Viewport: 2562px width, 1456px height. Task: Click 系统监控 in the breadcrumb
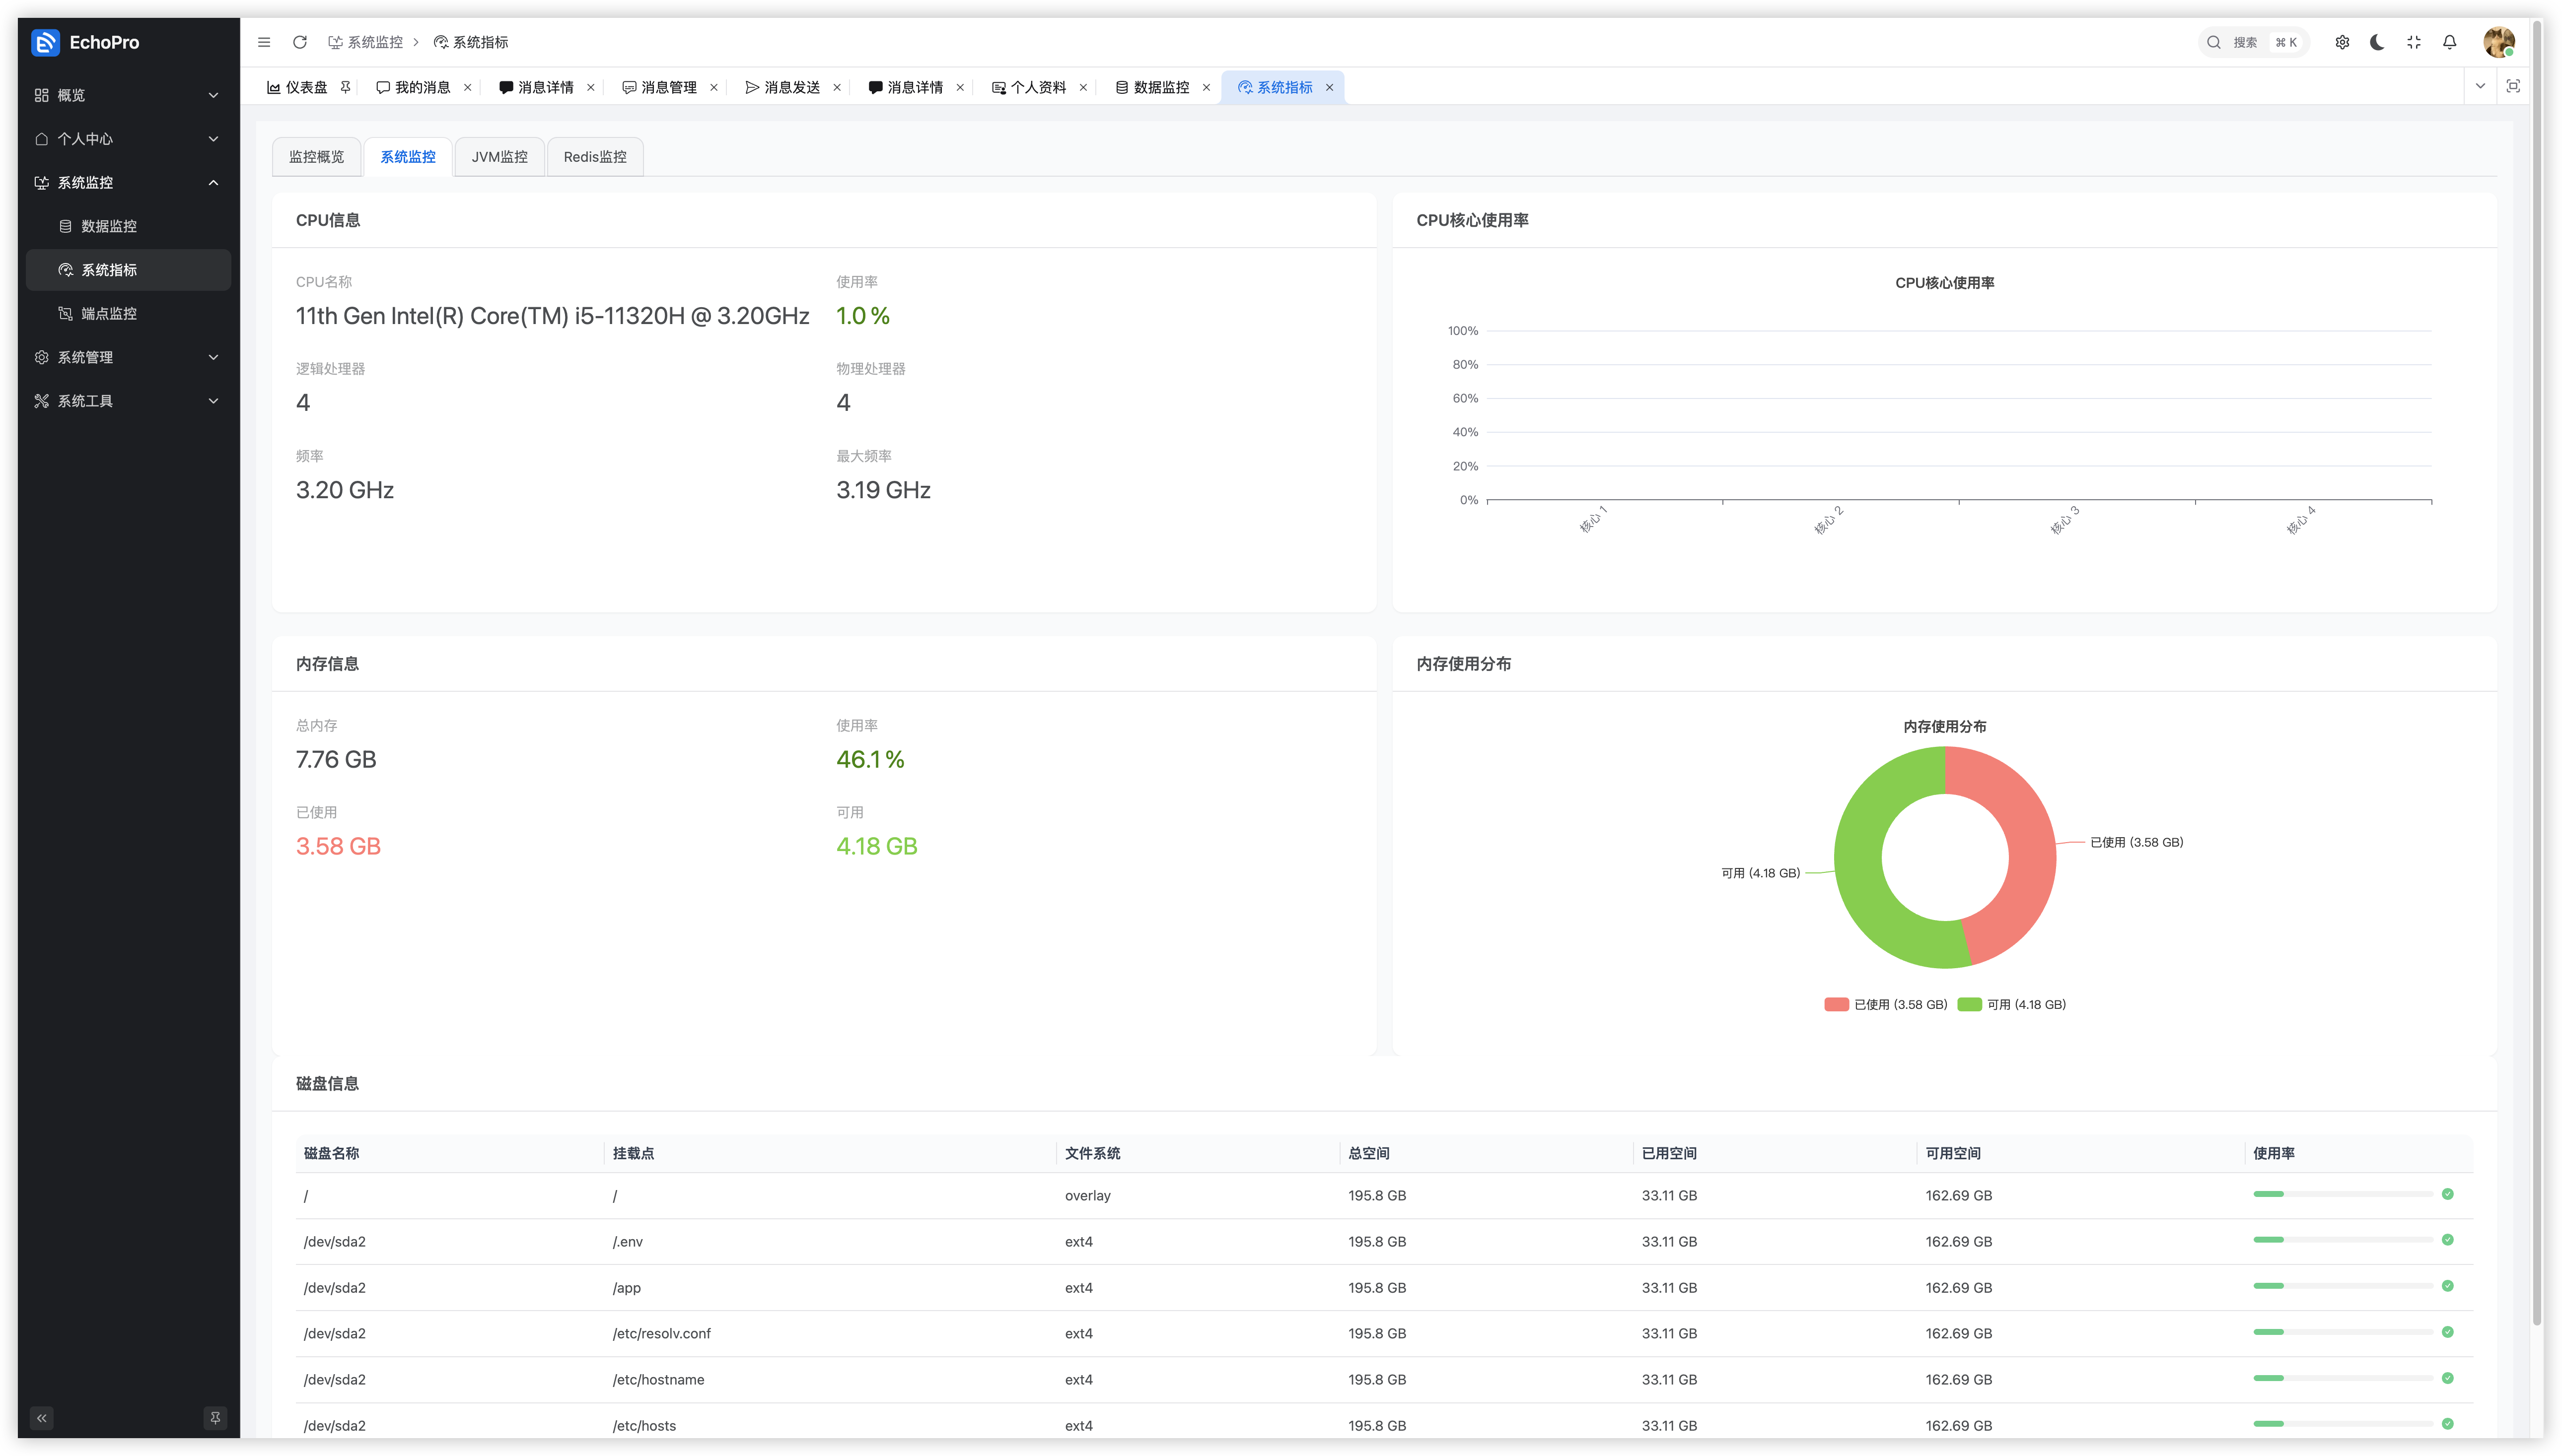[374, 42]
